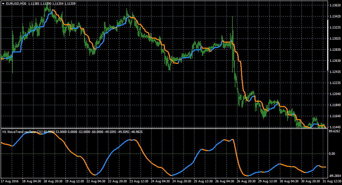
Task: Click the 1.12040 price axis label
Action: pos(335,94)
